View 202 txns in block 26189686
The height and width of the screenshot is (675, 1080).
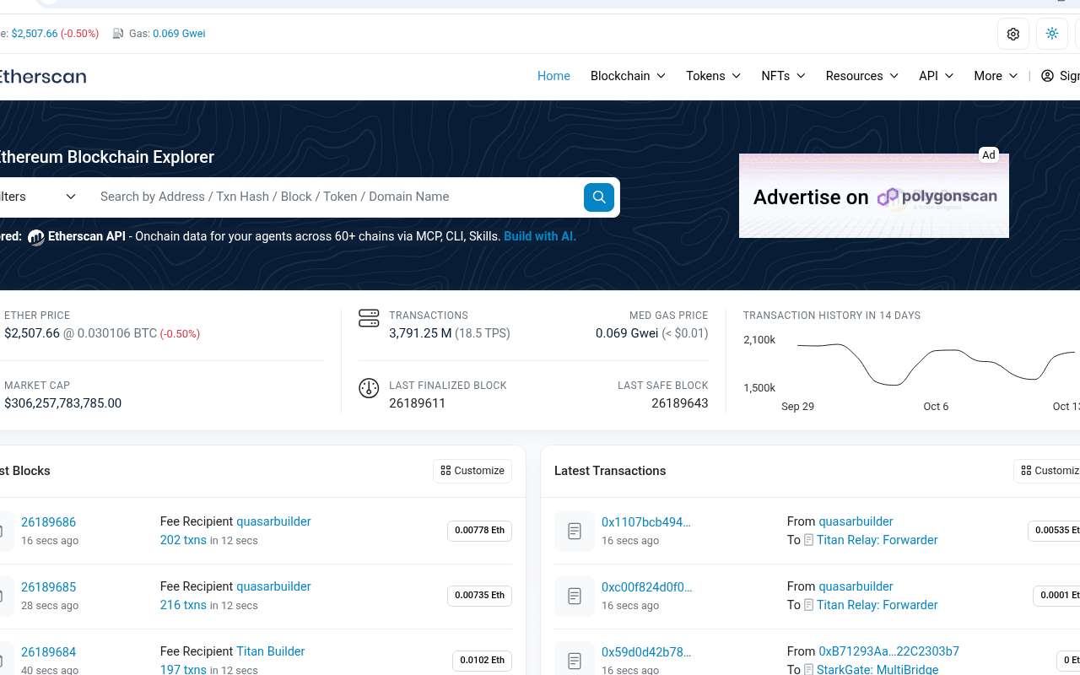183,540
